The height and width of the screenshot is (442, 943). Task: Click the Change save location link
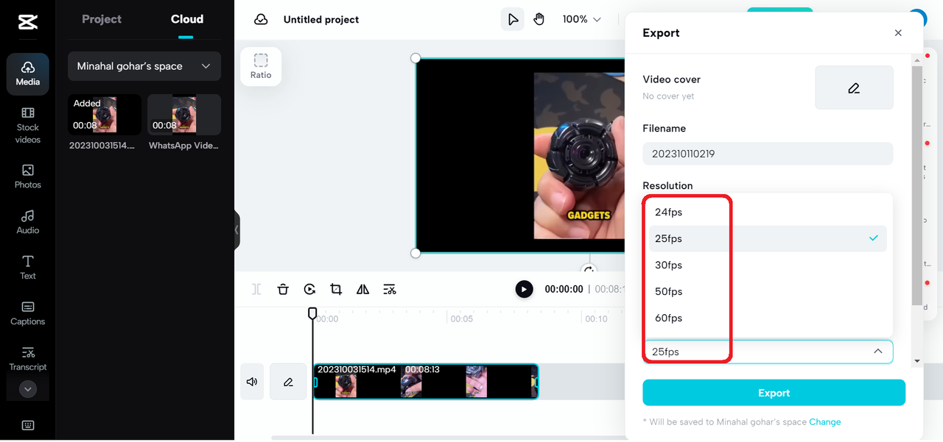click(x=824, y=422)
